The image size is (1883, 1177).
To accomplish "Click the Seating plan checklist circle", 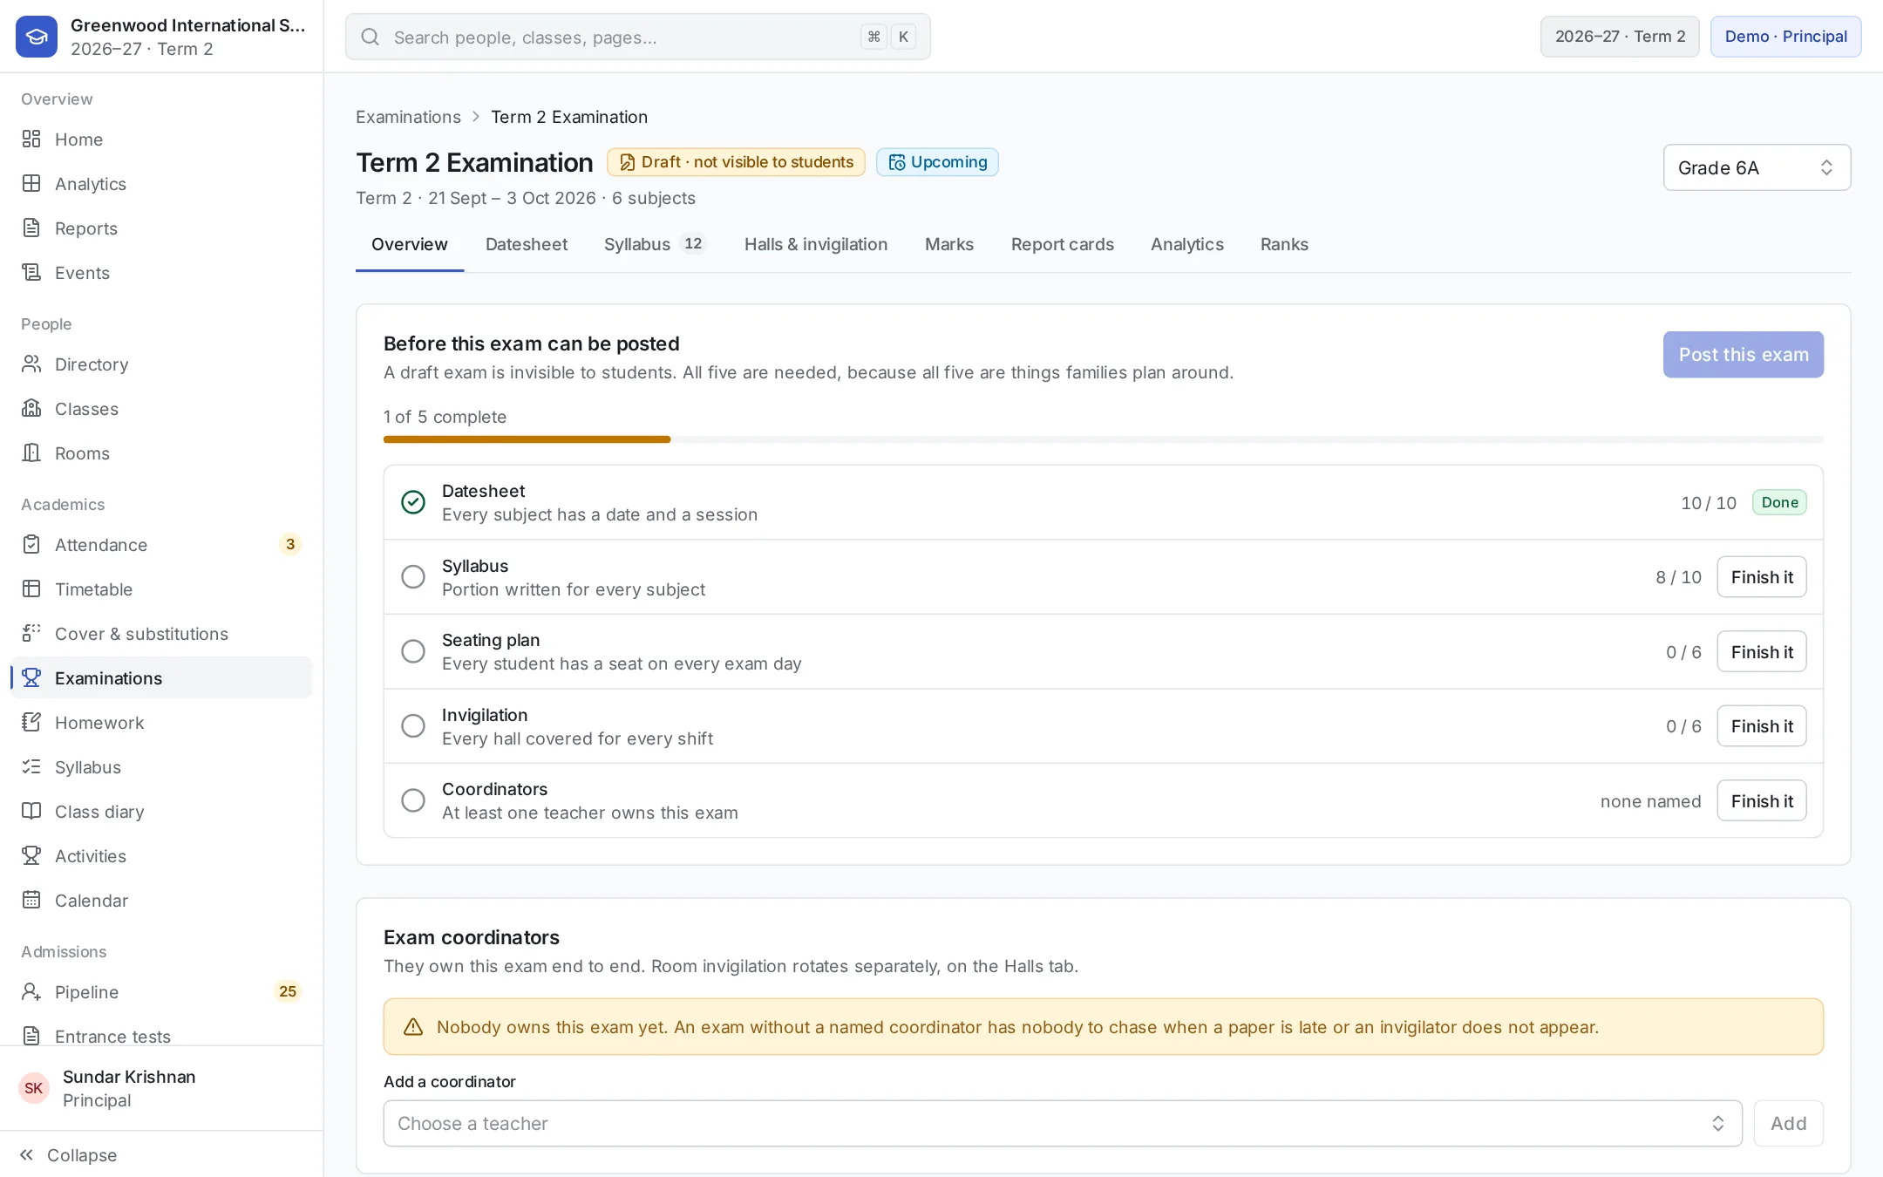I will pos(413,651).
